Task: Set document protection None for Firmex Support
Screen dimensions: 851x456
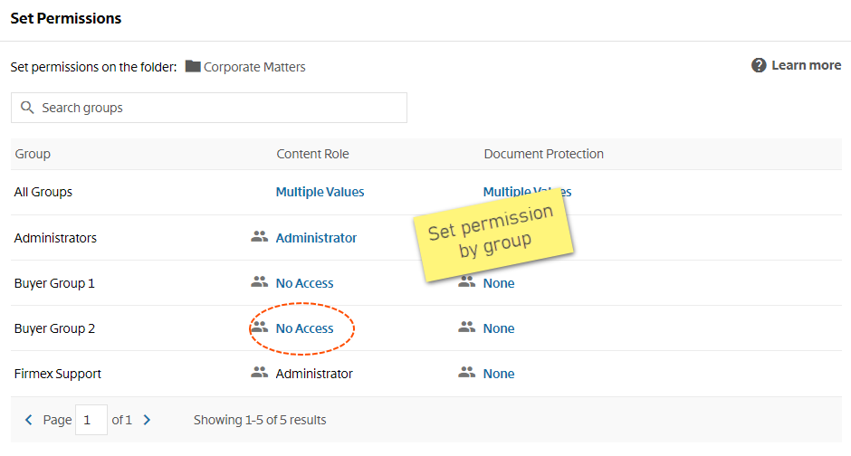Action: tap(499, 374)
